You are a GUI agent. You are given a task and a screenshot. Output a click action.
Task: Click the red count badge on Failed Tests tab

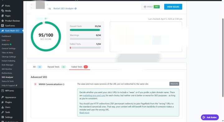point(86,67)
